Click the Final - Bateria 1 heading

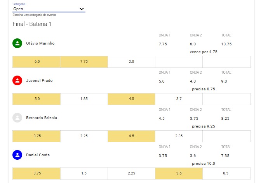coord(32,24)
